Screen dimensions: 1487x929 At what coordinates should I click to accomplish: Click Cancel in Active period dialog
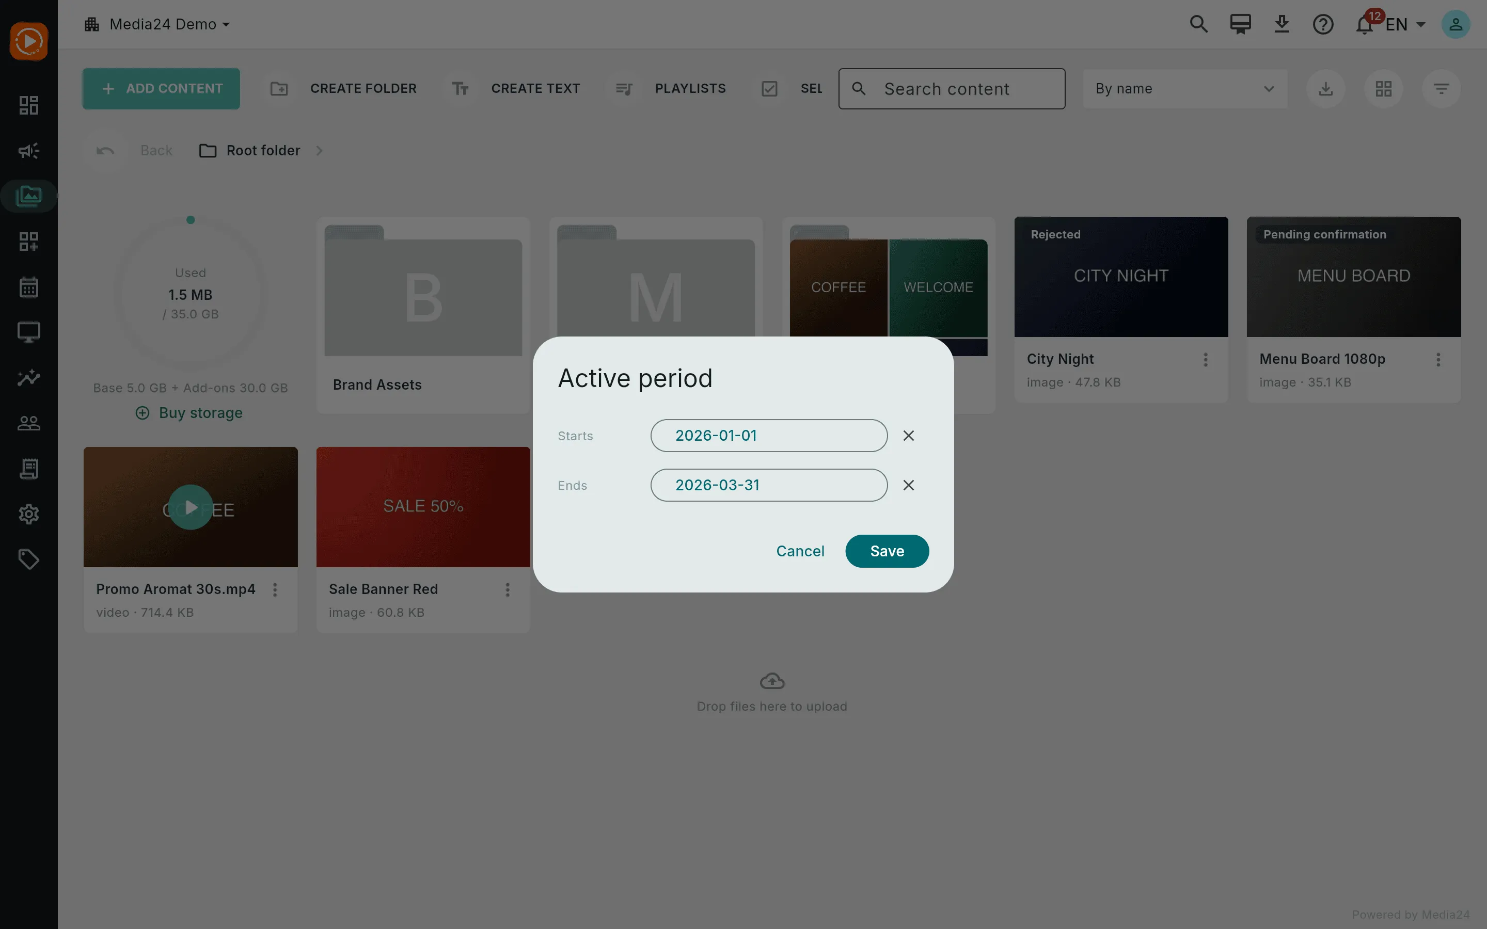tap(800, 551)
